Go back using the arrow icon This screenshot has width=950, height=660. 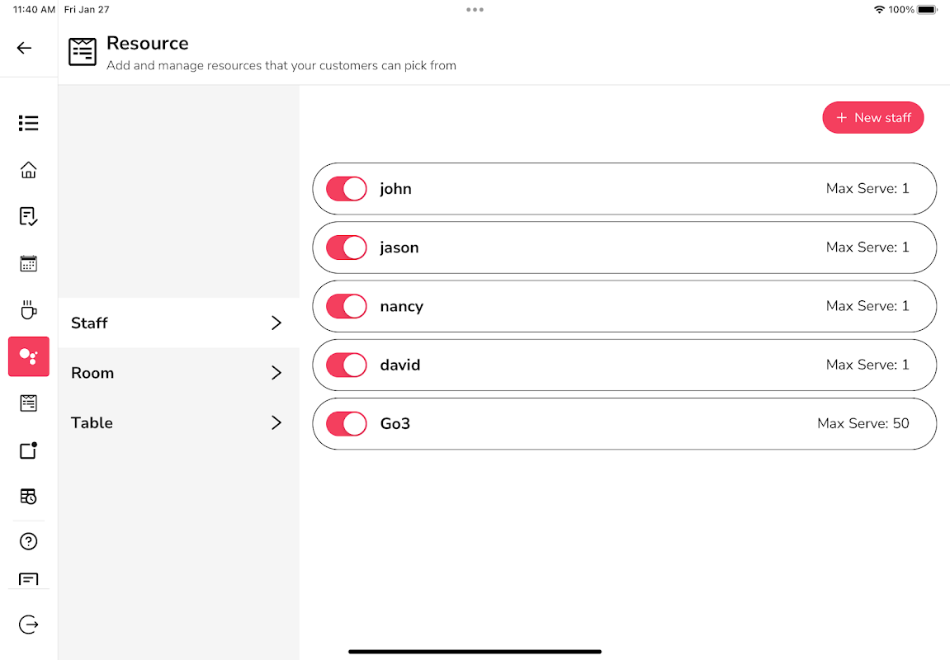pyautogui.click(x=24, y=48)
